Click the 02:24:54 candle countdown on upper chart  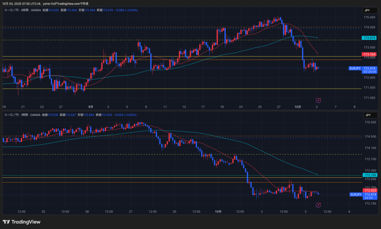369,72
